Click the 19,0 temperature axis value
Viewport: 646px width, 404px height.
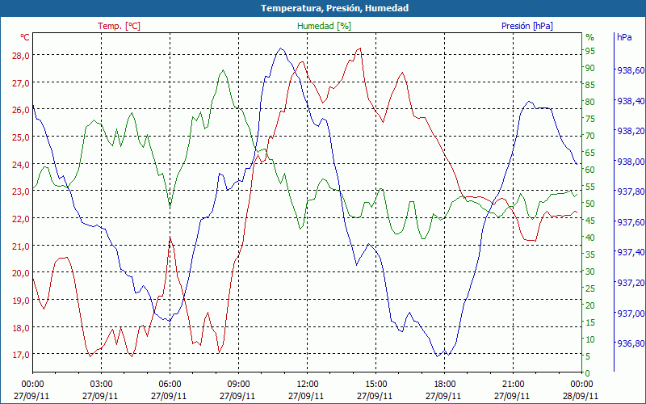click(x=21, y=301)
